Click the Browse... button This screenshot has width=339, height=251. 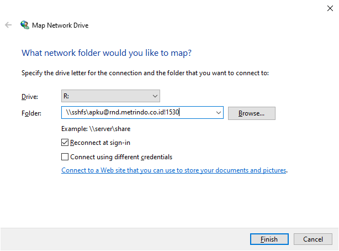252,113
